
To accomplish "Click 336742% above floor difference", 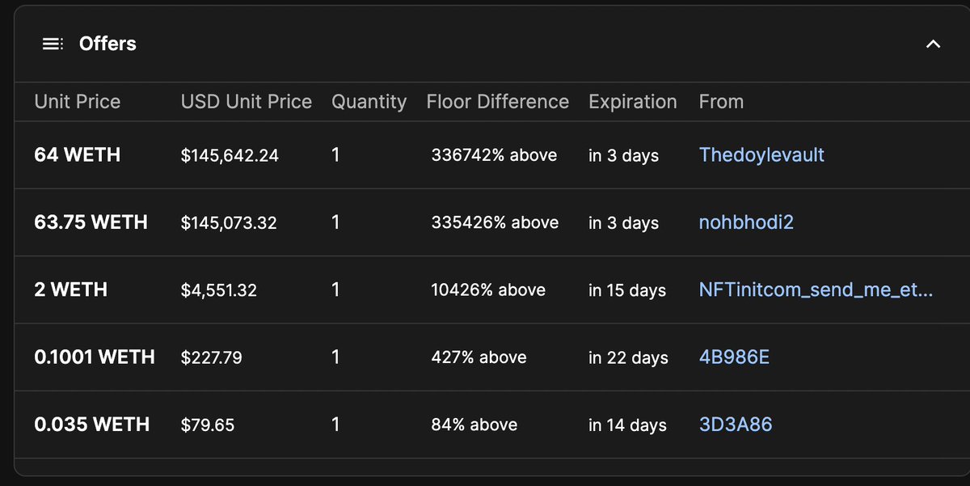I will 495,155.
